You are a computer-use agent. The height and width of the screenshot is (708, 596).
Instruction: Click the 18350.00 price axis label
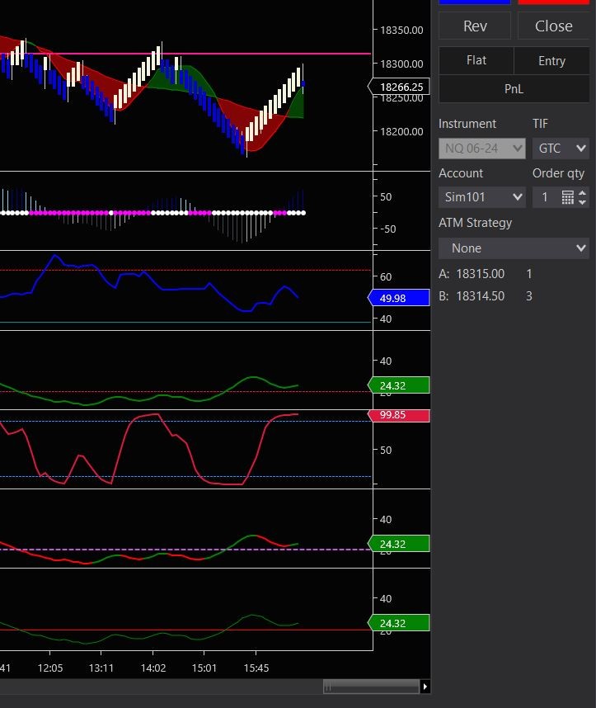pos(401,31)
